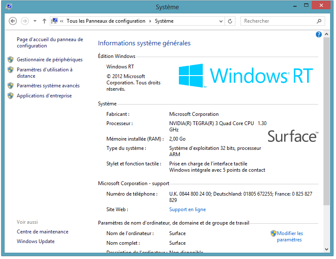Click the Windows RT logo
Viewport: 336px width, 259px height.
coord(246,76)
